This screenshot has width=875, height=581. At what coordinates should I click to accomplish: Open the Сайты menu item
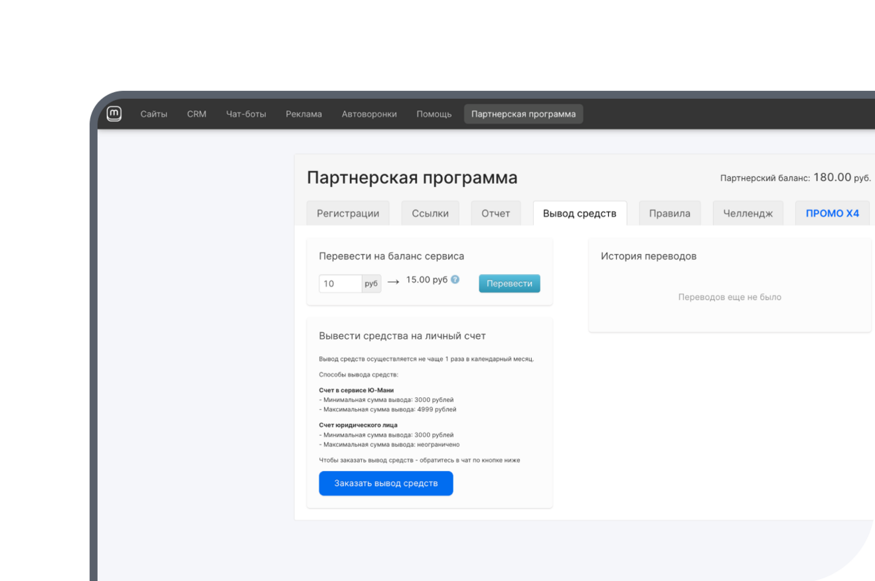click(154, 114)
